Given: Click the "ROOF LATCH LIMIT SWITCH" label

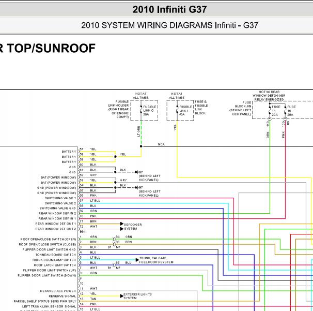Looking at the screenshot, I should click(x=55, y=265).
